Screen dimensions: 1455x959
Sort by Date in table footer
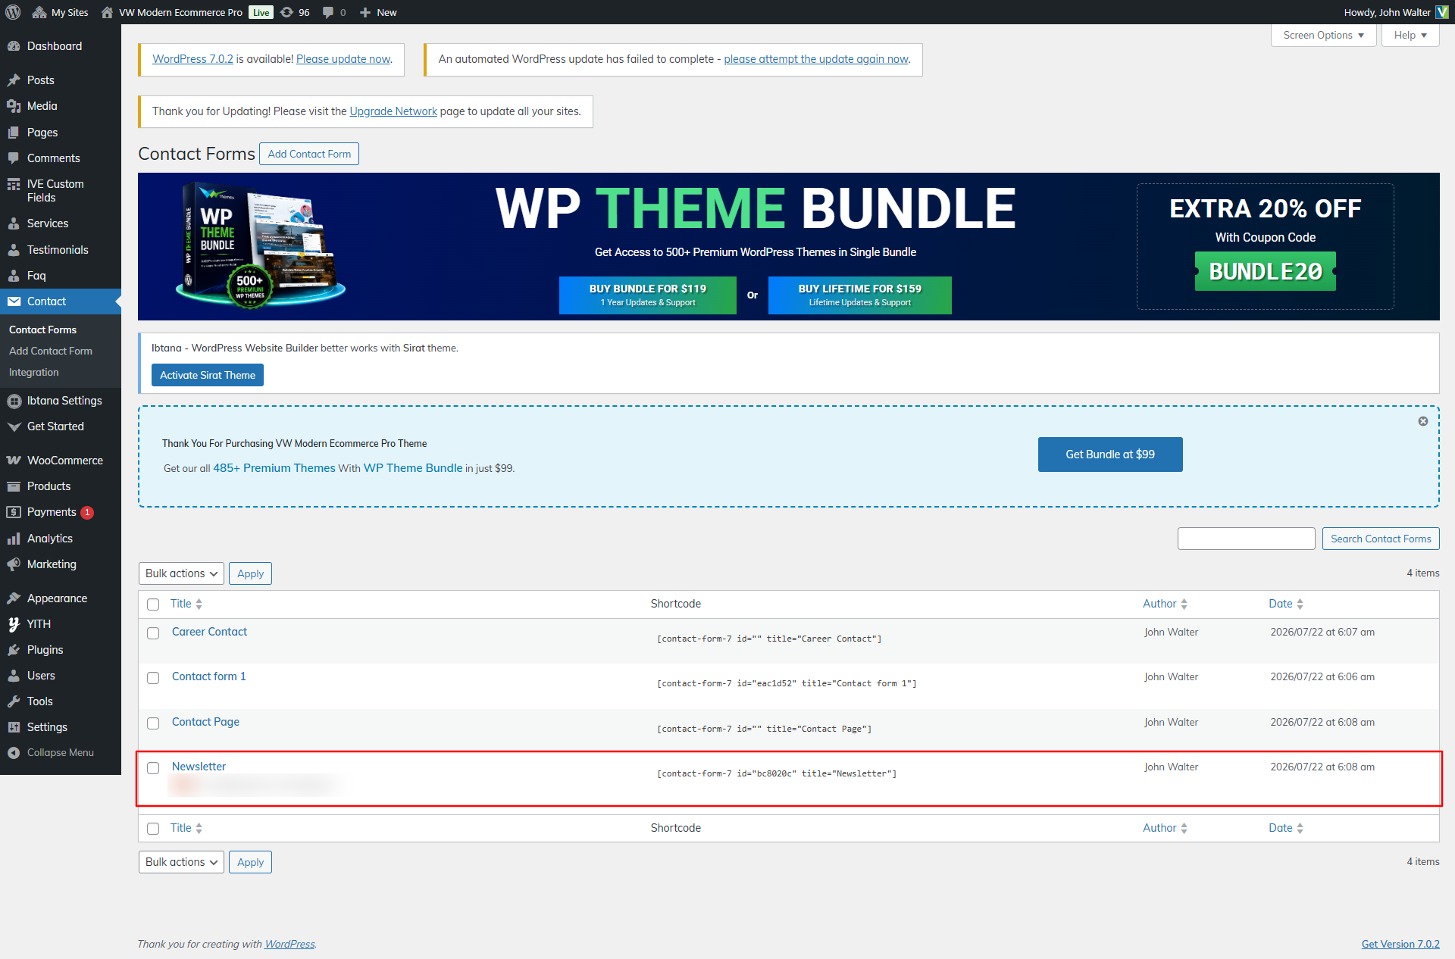tap(1286, 828)
